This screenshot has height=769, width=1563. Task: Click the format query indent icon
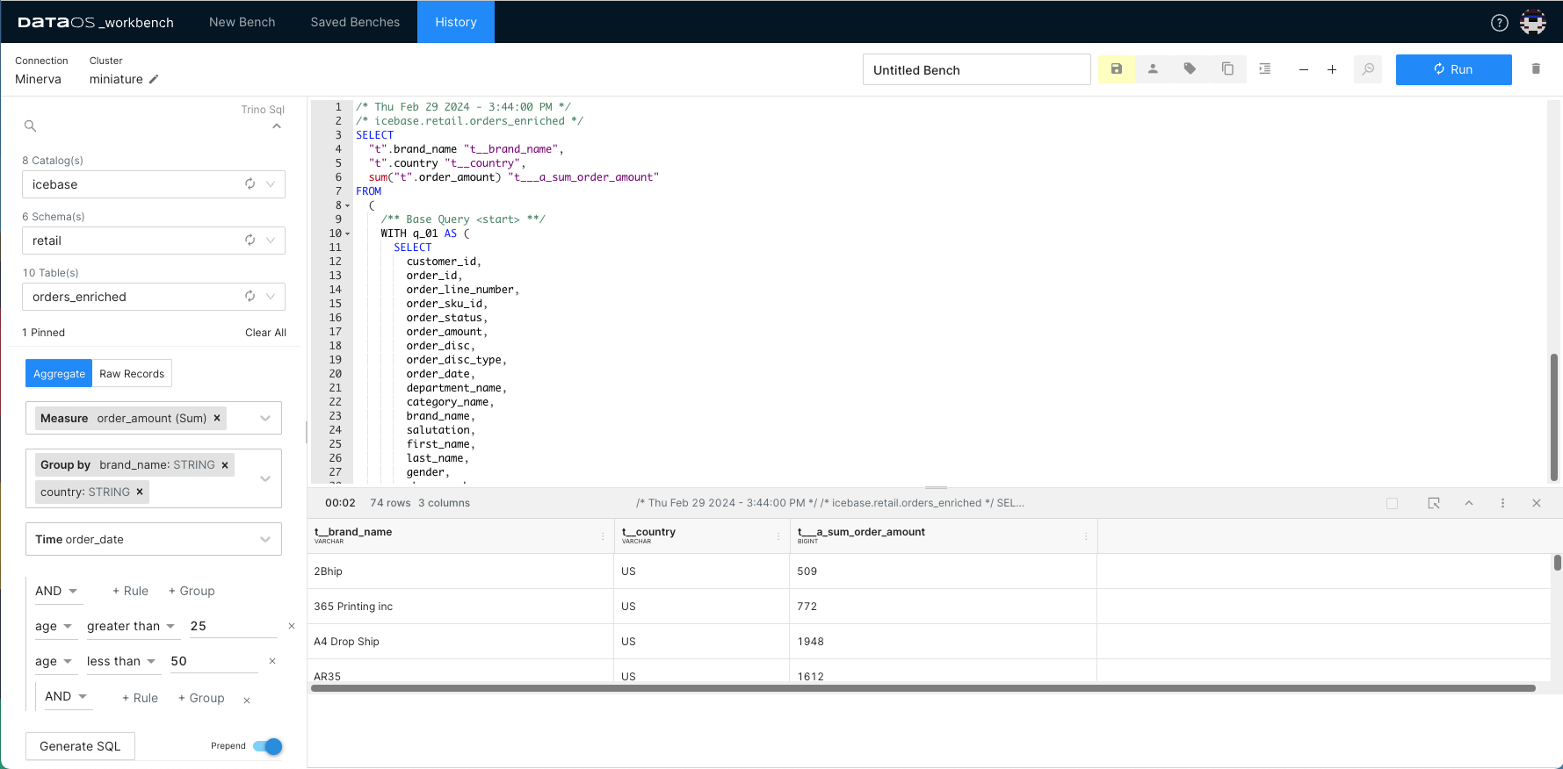pos(1265,69)
